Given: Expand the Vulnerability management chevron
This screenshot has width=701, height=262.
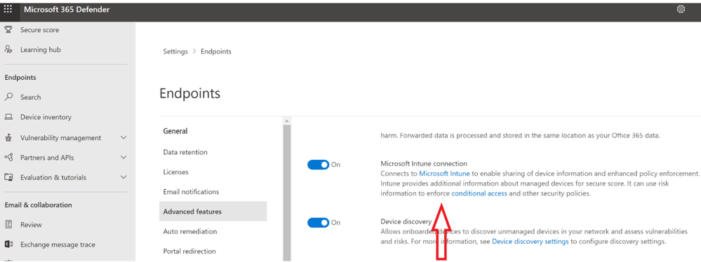Looking at the screenshot, I should click(x=123, y=138).
